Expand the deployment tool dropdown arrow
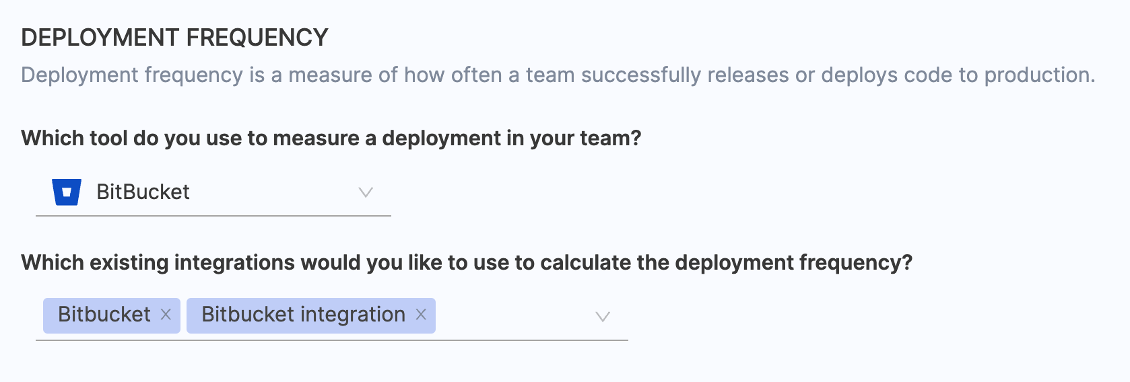 tap(366, 192)
